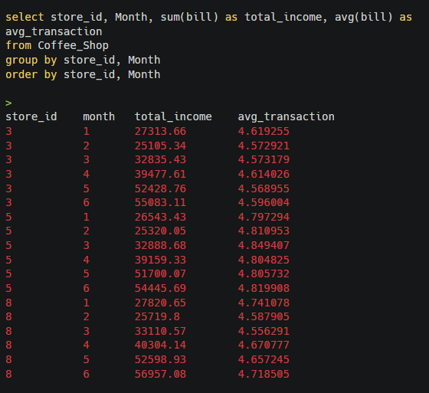429x393 pixels.
Task: Click the avg_transaction column header
Action: (287, 117)
